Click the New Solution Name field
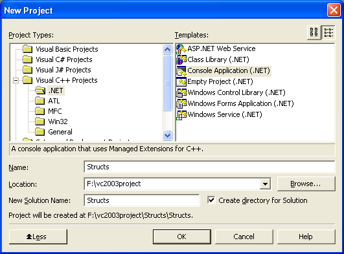Image resolution: width=344 pixels, height=254 pixels. click(x=142, y=200)
